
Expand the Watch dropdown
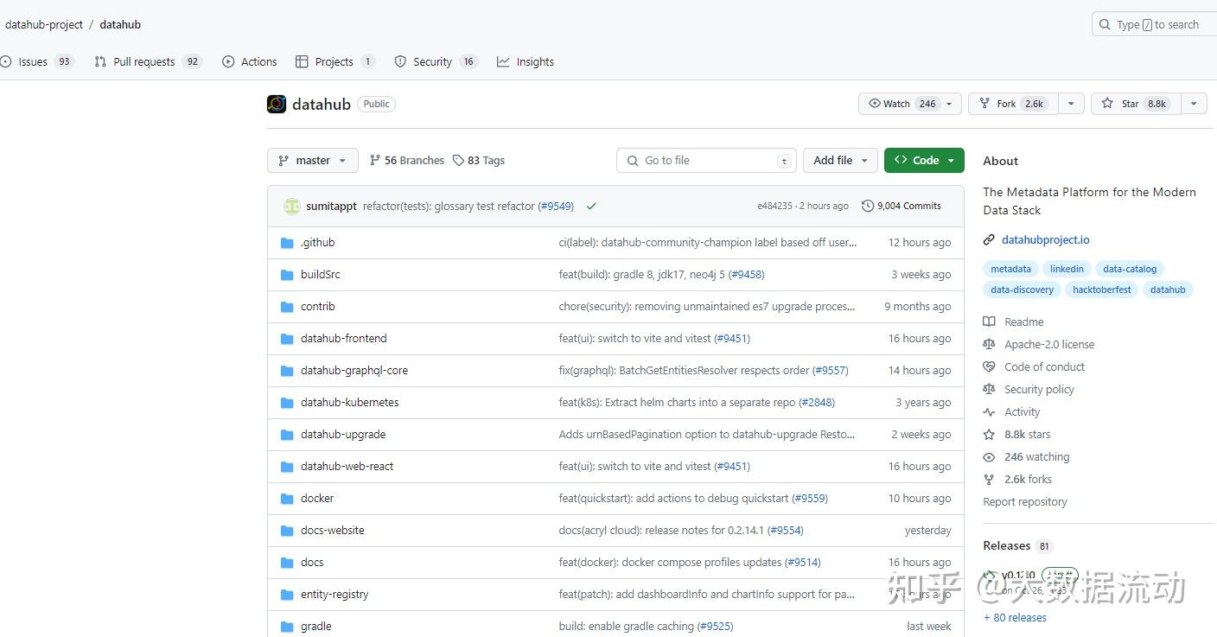(x=909, y=104)
